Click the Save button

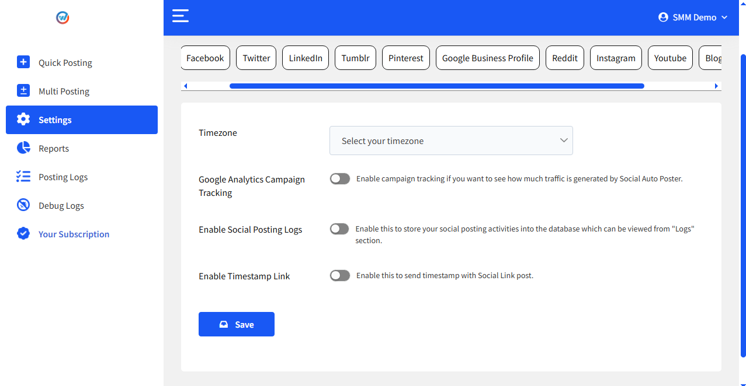pos(237,324)
